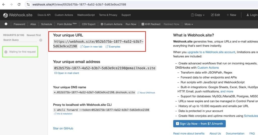The image size is (258, 135).
Task: Click Open in new tab link
Action: click(91, 47)
